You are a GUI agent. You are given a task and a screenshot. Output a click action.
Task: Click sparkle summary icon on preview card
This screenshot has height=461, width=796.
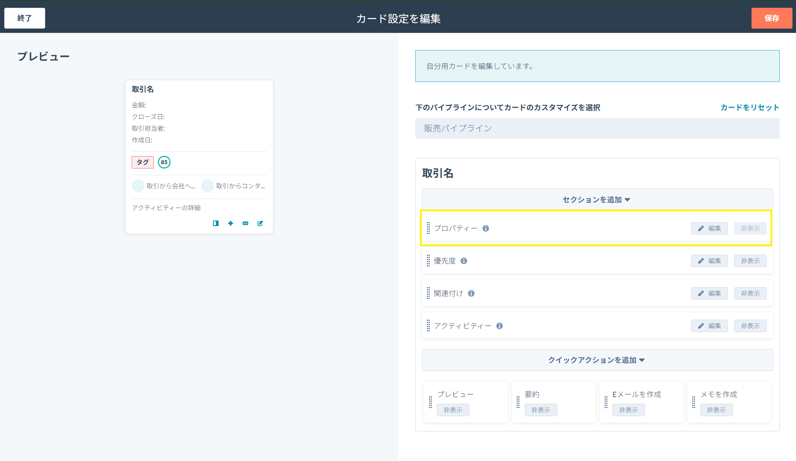231,223
